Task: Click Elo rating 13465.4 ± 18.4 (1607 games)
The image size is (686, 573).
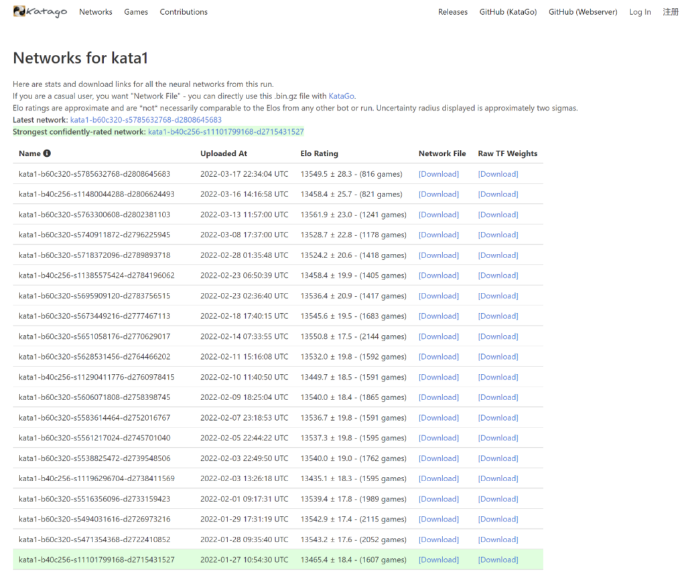Action: (354, 560)
